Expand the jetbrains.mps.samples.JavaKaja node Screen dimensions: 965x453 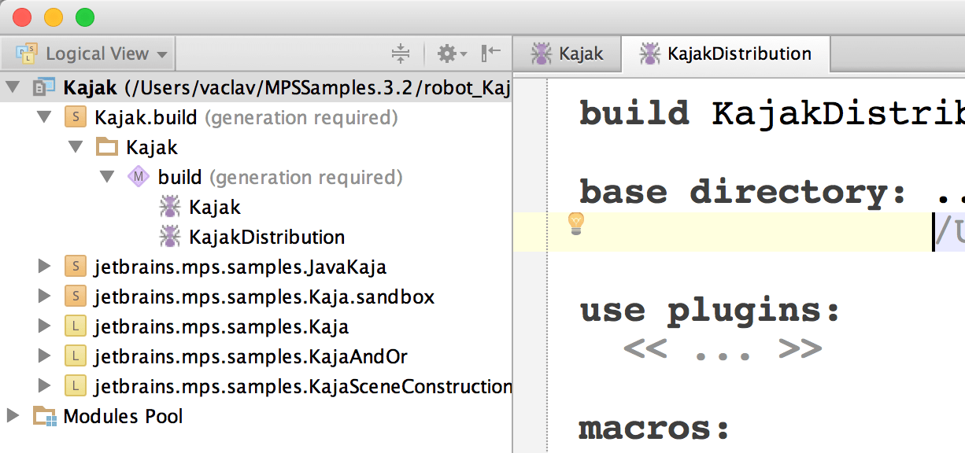tap(44, 267)
